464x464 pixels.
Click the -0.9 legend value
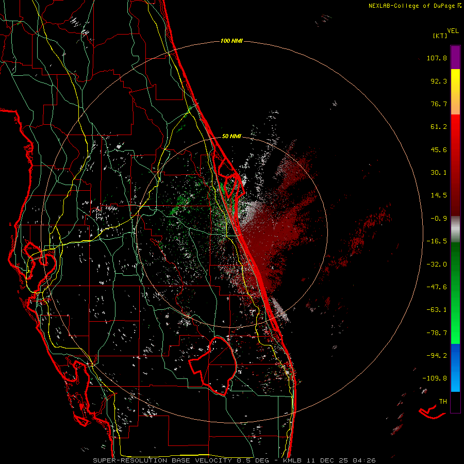click(x=439, y=219)
